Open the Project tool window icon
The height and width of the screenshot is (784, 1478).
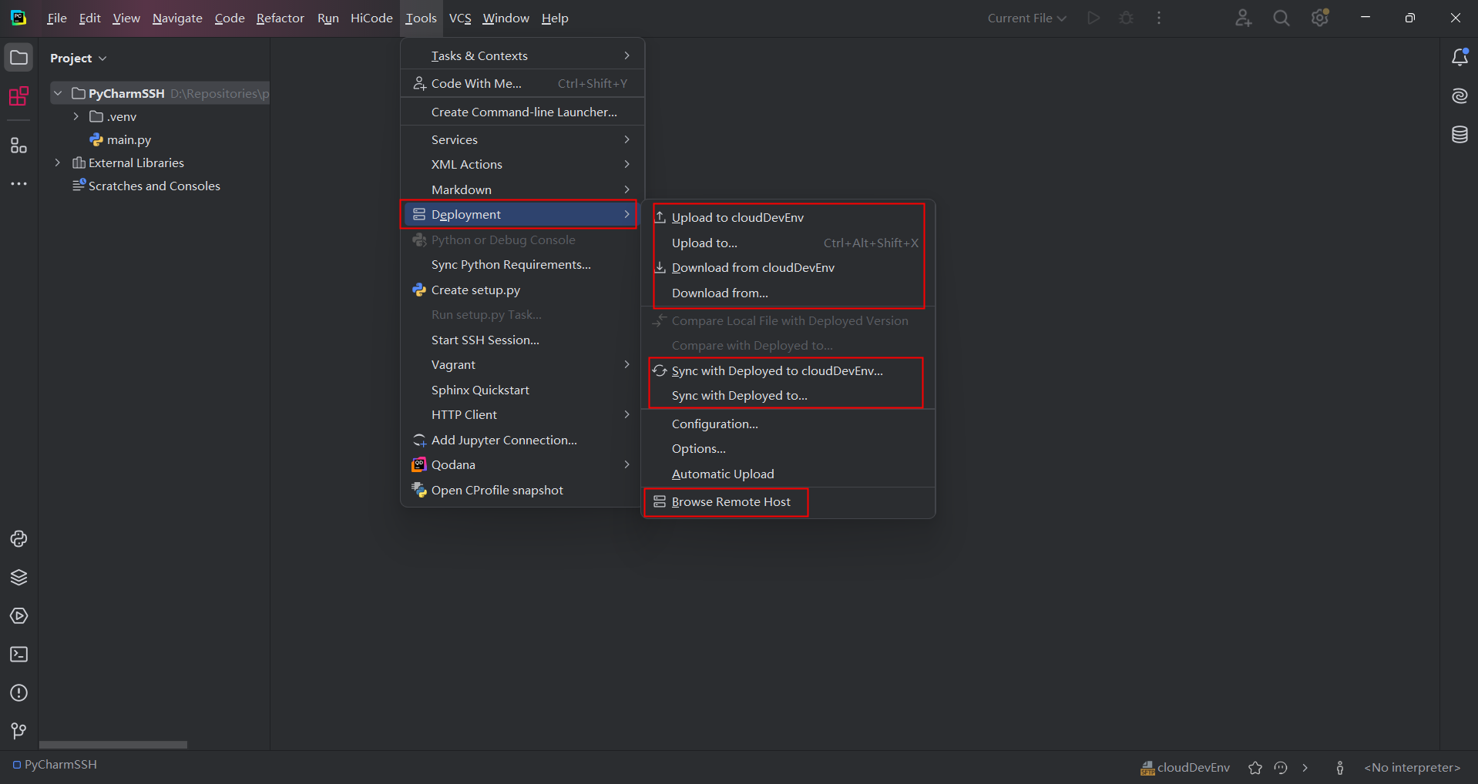pyautogui.click(x=19, y=57)
